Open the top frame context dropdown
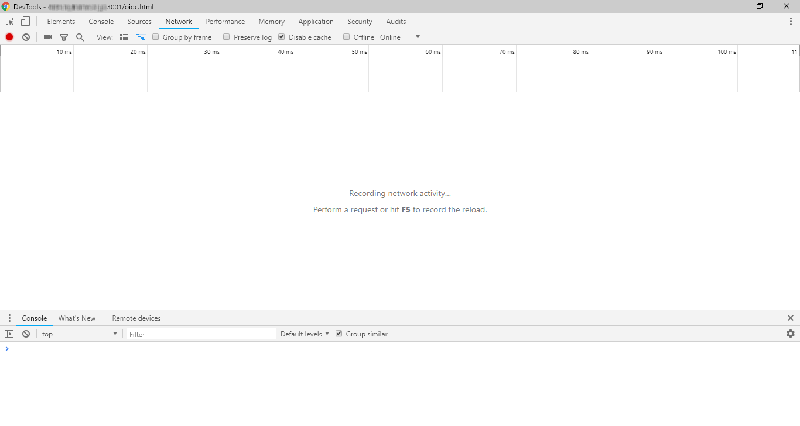 click(x=79, y=334)
